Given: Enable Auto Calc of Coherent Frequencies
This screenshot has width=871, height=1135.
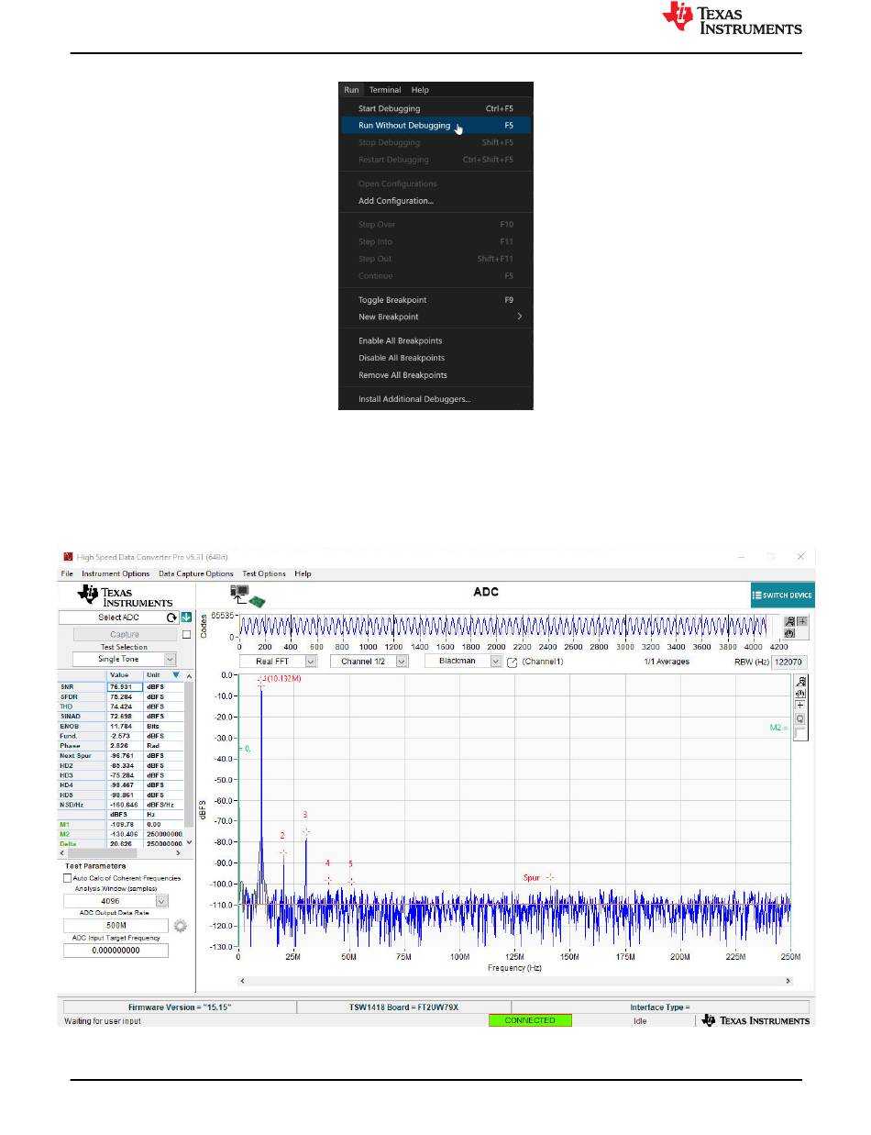Looking at the screenshot, I should pos(67,878).
